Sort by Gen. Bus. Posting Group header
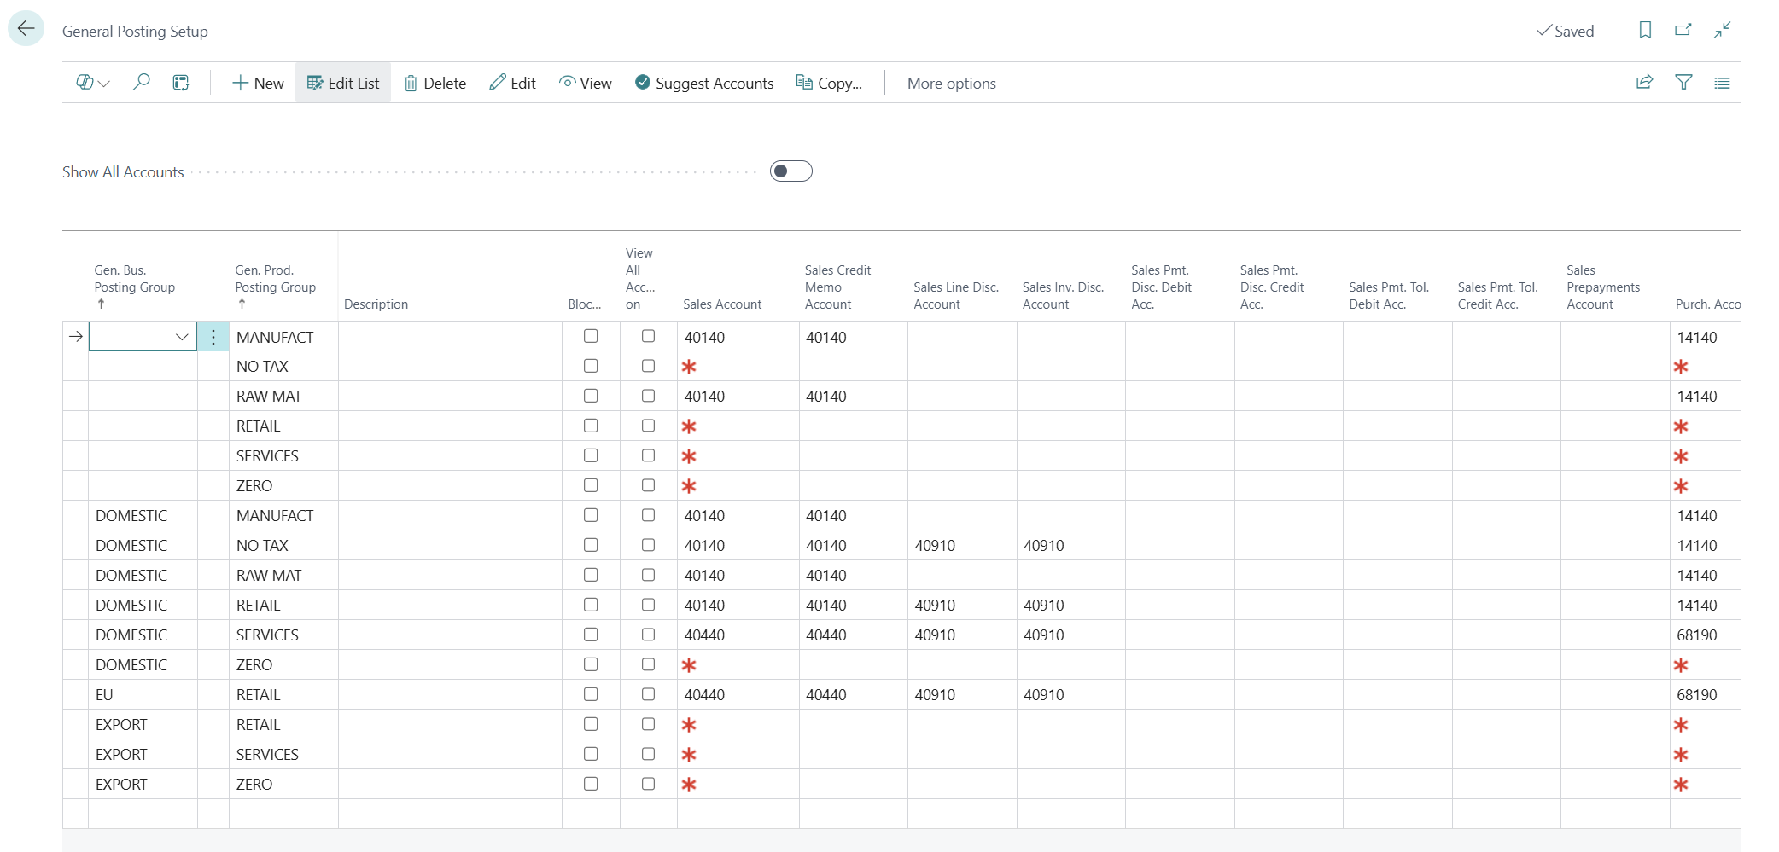 [x=135, y=287]
